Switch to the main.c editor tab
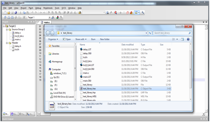 (x=45, y=22)
